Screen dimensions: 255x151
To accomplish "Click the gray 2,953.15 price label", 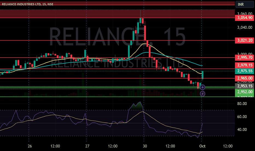I will click(244, 86).
